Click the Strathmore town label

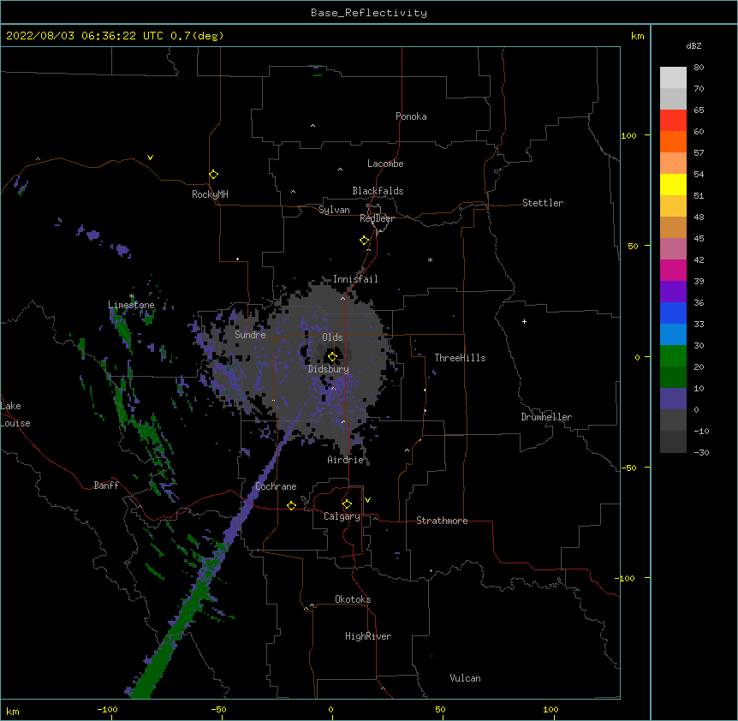point(442,521)
